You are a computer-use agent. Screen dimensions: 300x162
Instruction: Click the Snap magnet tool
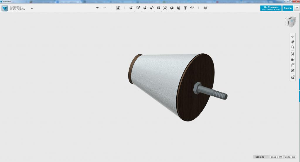point(192,8)
